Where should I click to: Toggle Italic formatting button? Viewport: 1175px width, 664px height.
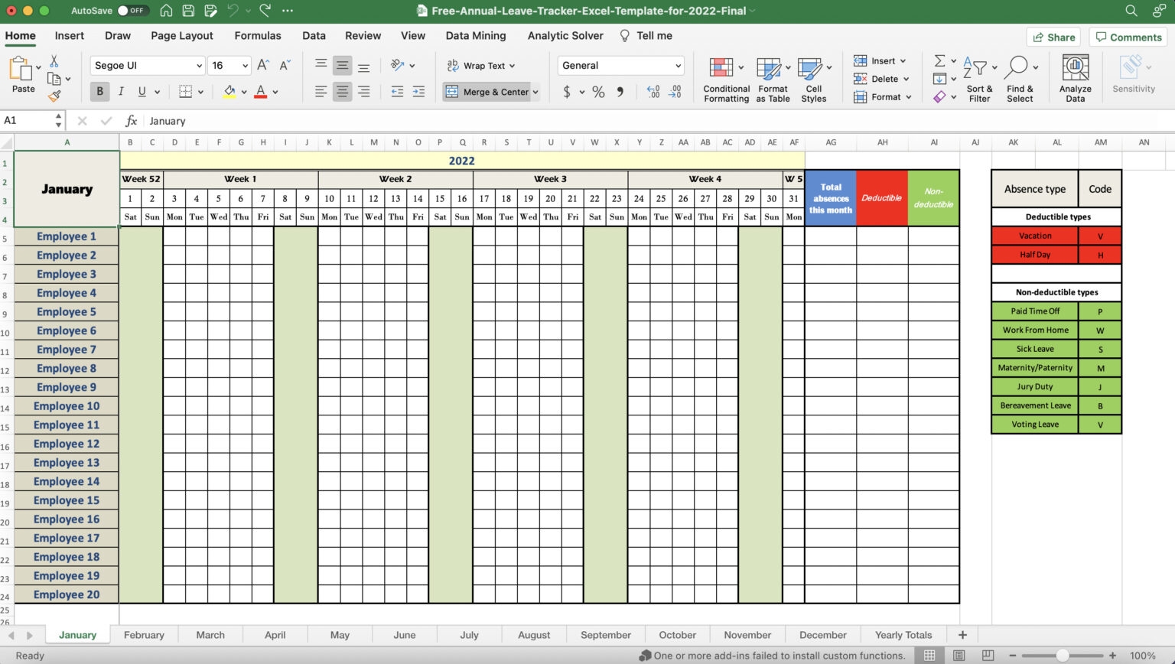click(121, 92)
